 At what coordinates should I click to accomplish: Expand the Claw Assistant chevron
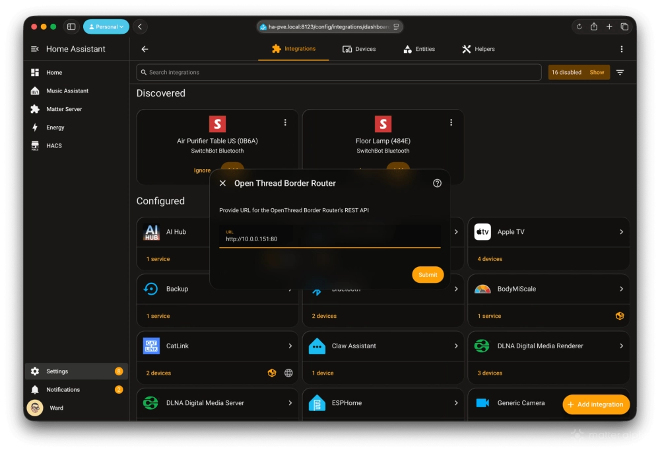tap(456, 346)
